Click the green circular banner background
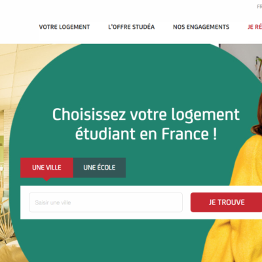This screenshot has width=262, height=262. click(136, 79)
